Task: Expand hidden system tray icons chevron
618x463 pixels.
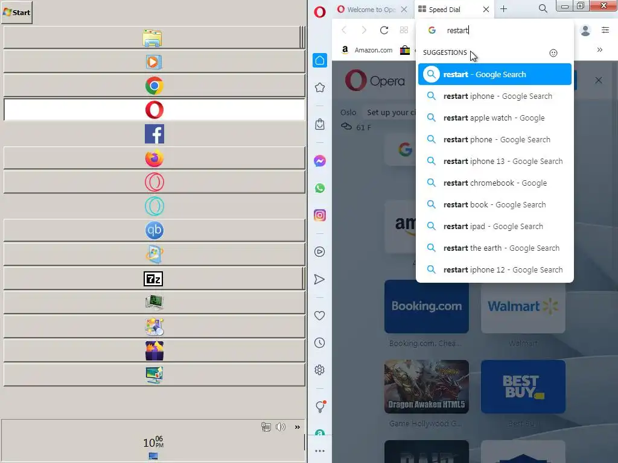Action: [297, 427]
